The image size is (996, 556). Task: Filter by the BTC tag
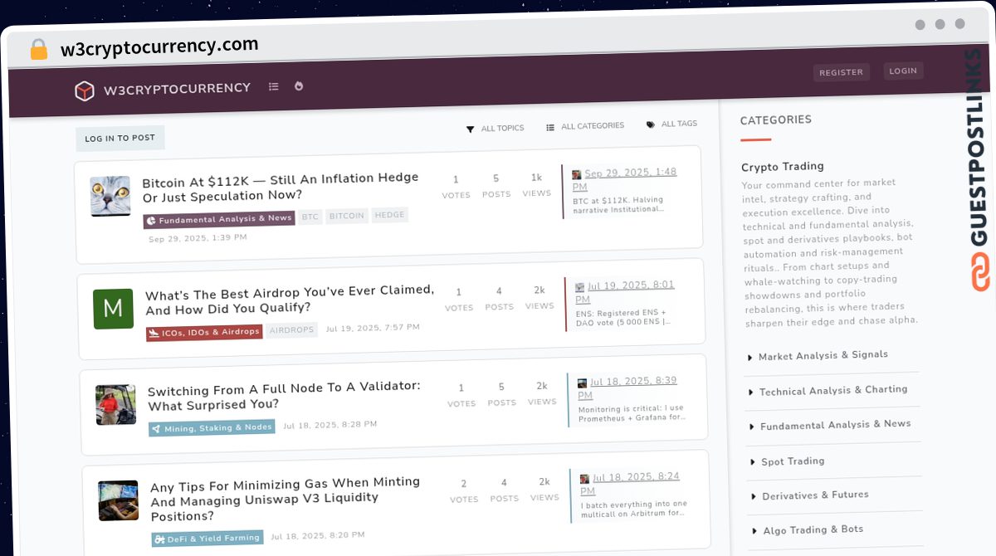click(x=310, y=217)
